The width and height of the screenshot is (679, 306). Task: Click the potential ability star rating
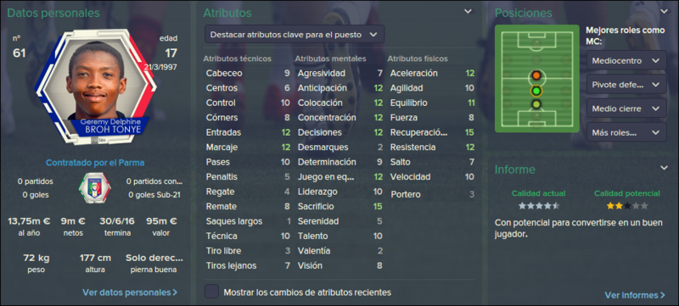pyautogui.click(x=627, y=206)
